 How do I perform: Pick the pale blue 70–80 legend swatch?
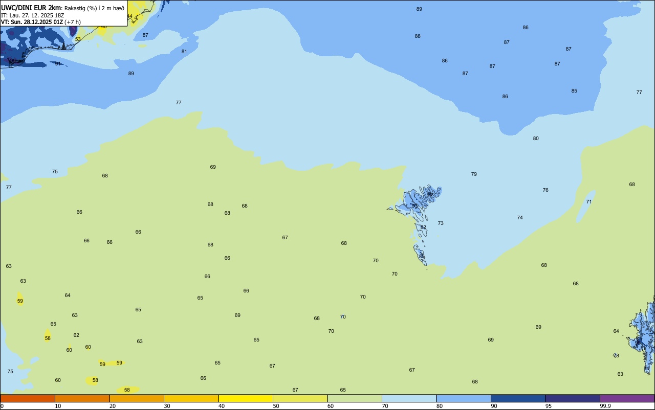pos(409,398)
